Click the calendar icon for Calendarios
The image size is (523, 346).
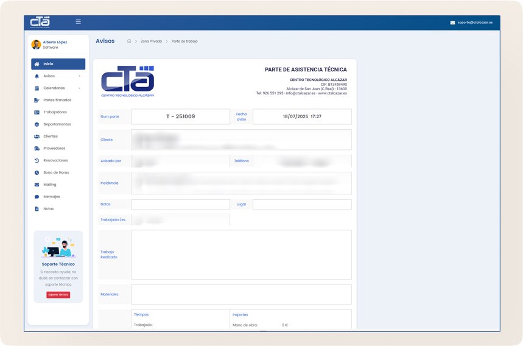click(x=37, y=88)
